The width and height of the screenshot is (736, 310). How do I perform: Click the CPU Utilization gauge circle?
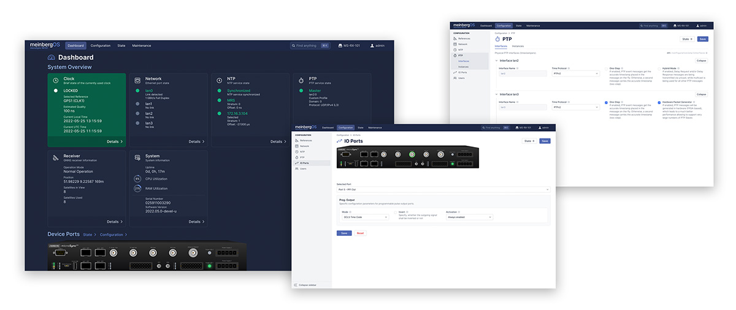(x=138, y=179)
